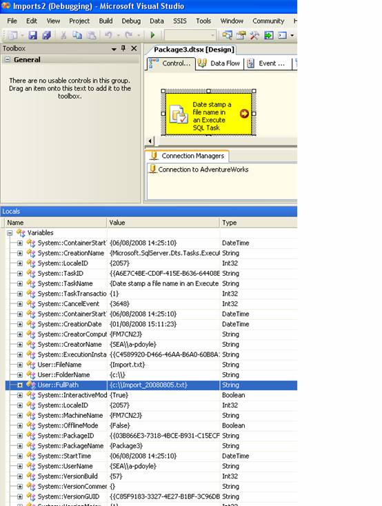The image size is (382, 506).
Task: Expand the System::MachineName variable row
Action: point(20,415)
